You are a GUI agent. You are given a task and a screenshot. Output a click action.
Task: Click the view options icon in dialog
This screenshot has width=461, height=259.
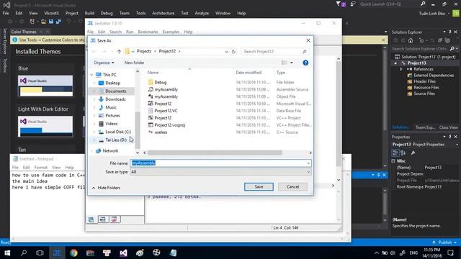[x=284, y=63]
